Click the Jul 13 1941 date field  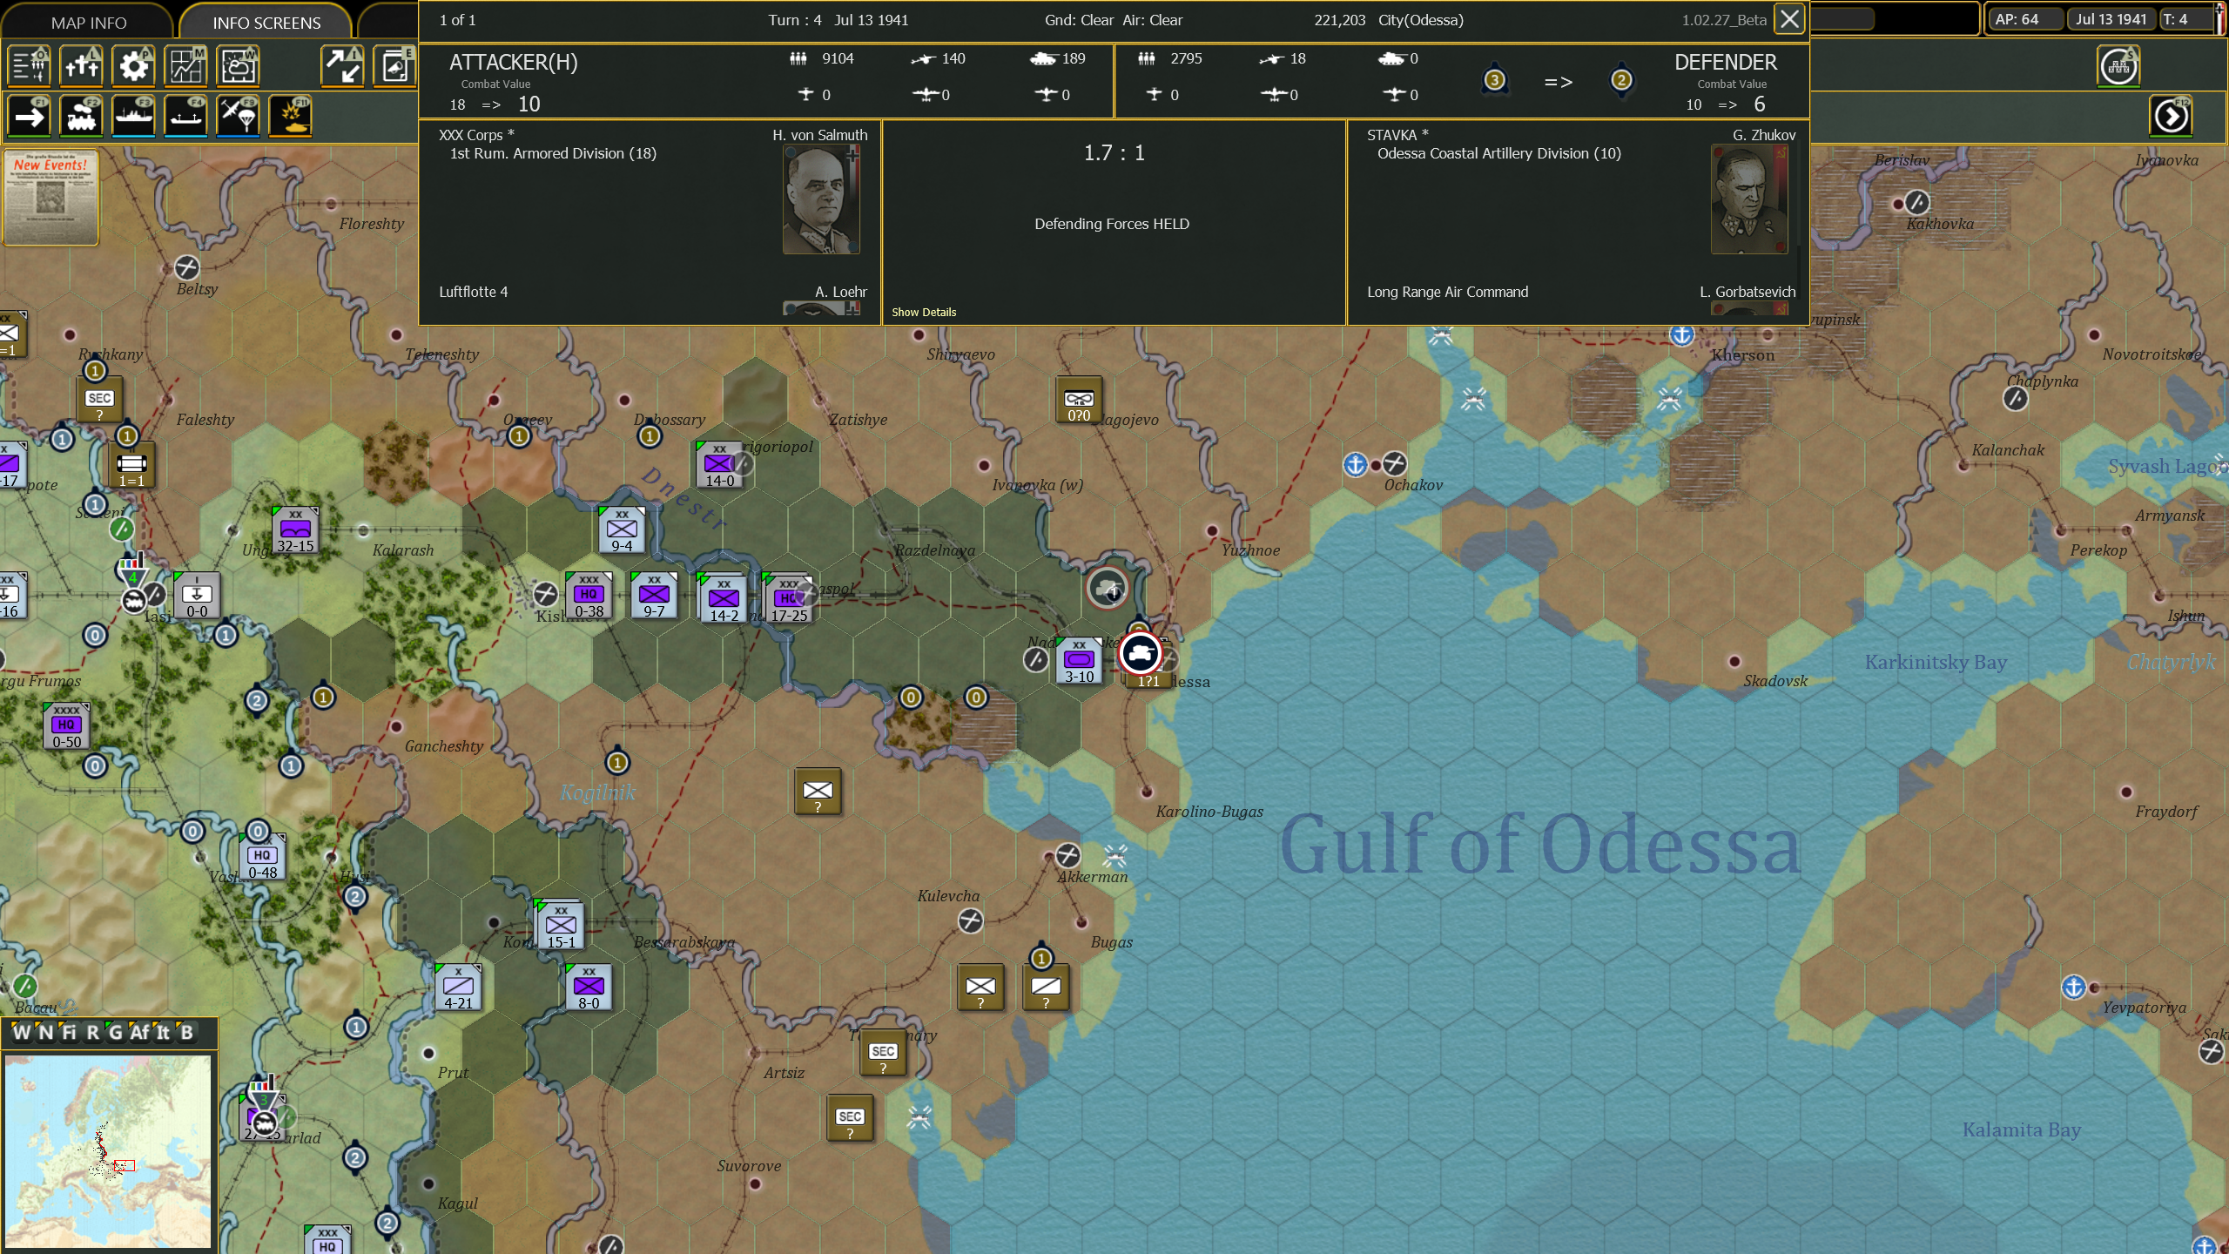click(2111, 19)
